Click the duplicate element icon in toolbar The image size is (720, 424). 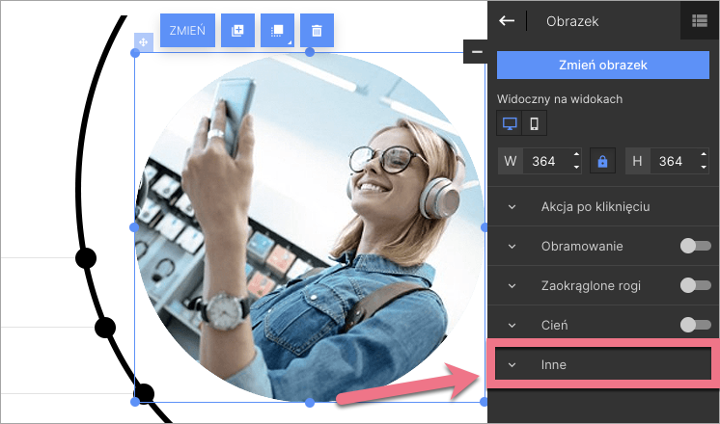coord(237,31)
